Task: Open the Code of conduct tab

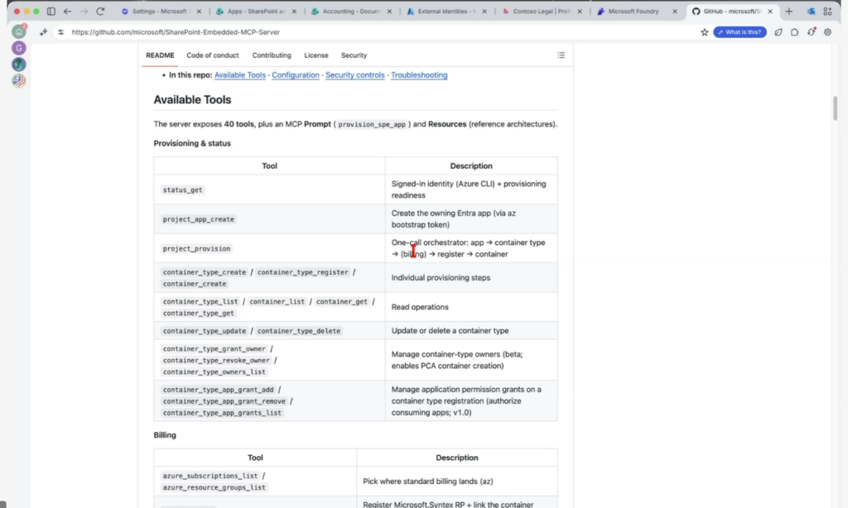Action: [213, 55]
